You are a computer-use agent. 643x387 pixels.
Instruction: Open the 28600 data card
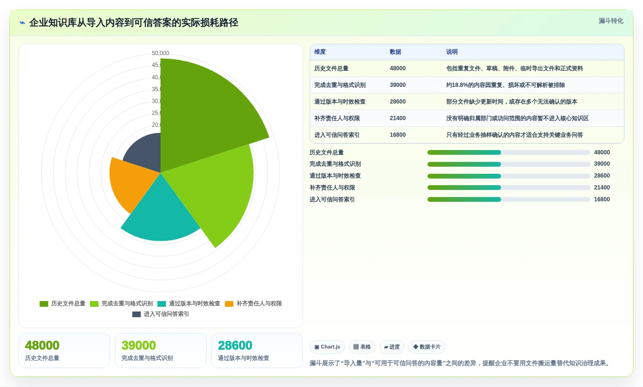257,350
